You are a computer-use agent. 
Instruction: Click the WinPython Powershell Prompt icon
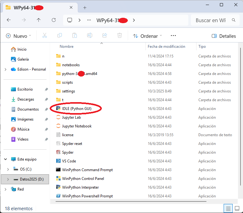(x=58, y=196)
